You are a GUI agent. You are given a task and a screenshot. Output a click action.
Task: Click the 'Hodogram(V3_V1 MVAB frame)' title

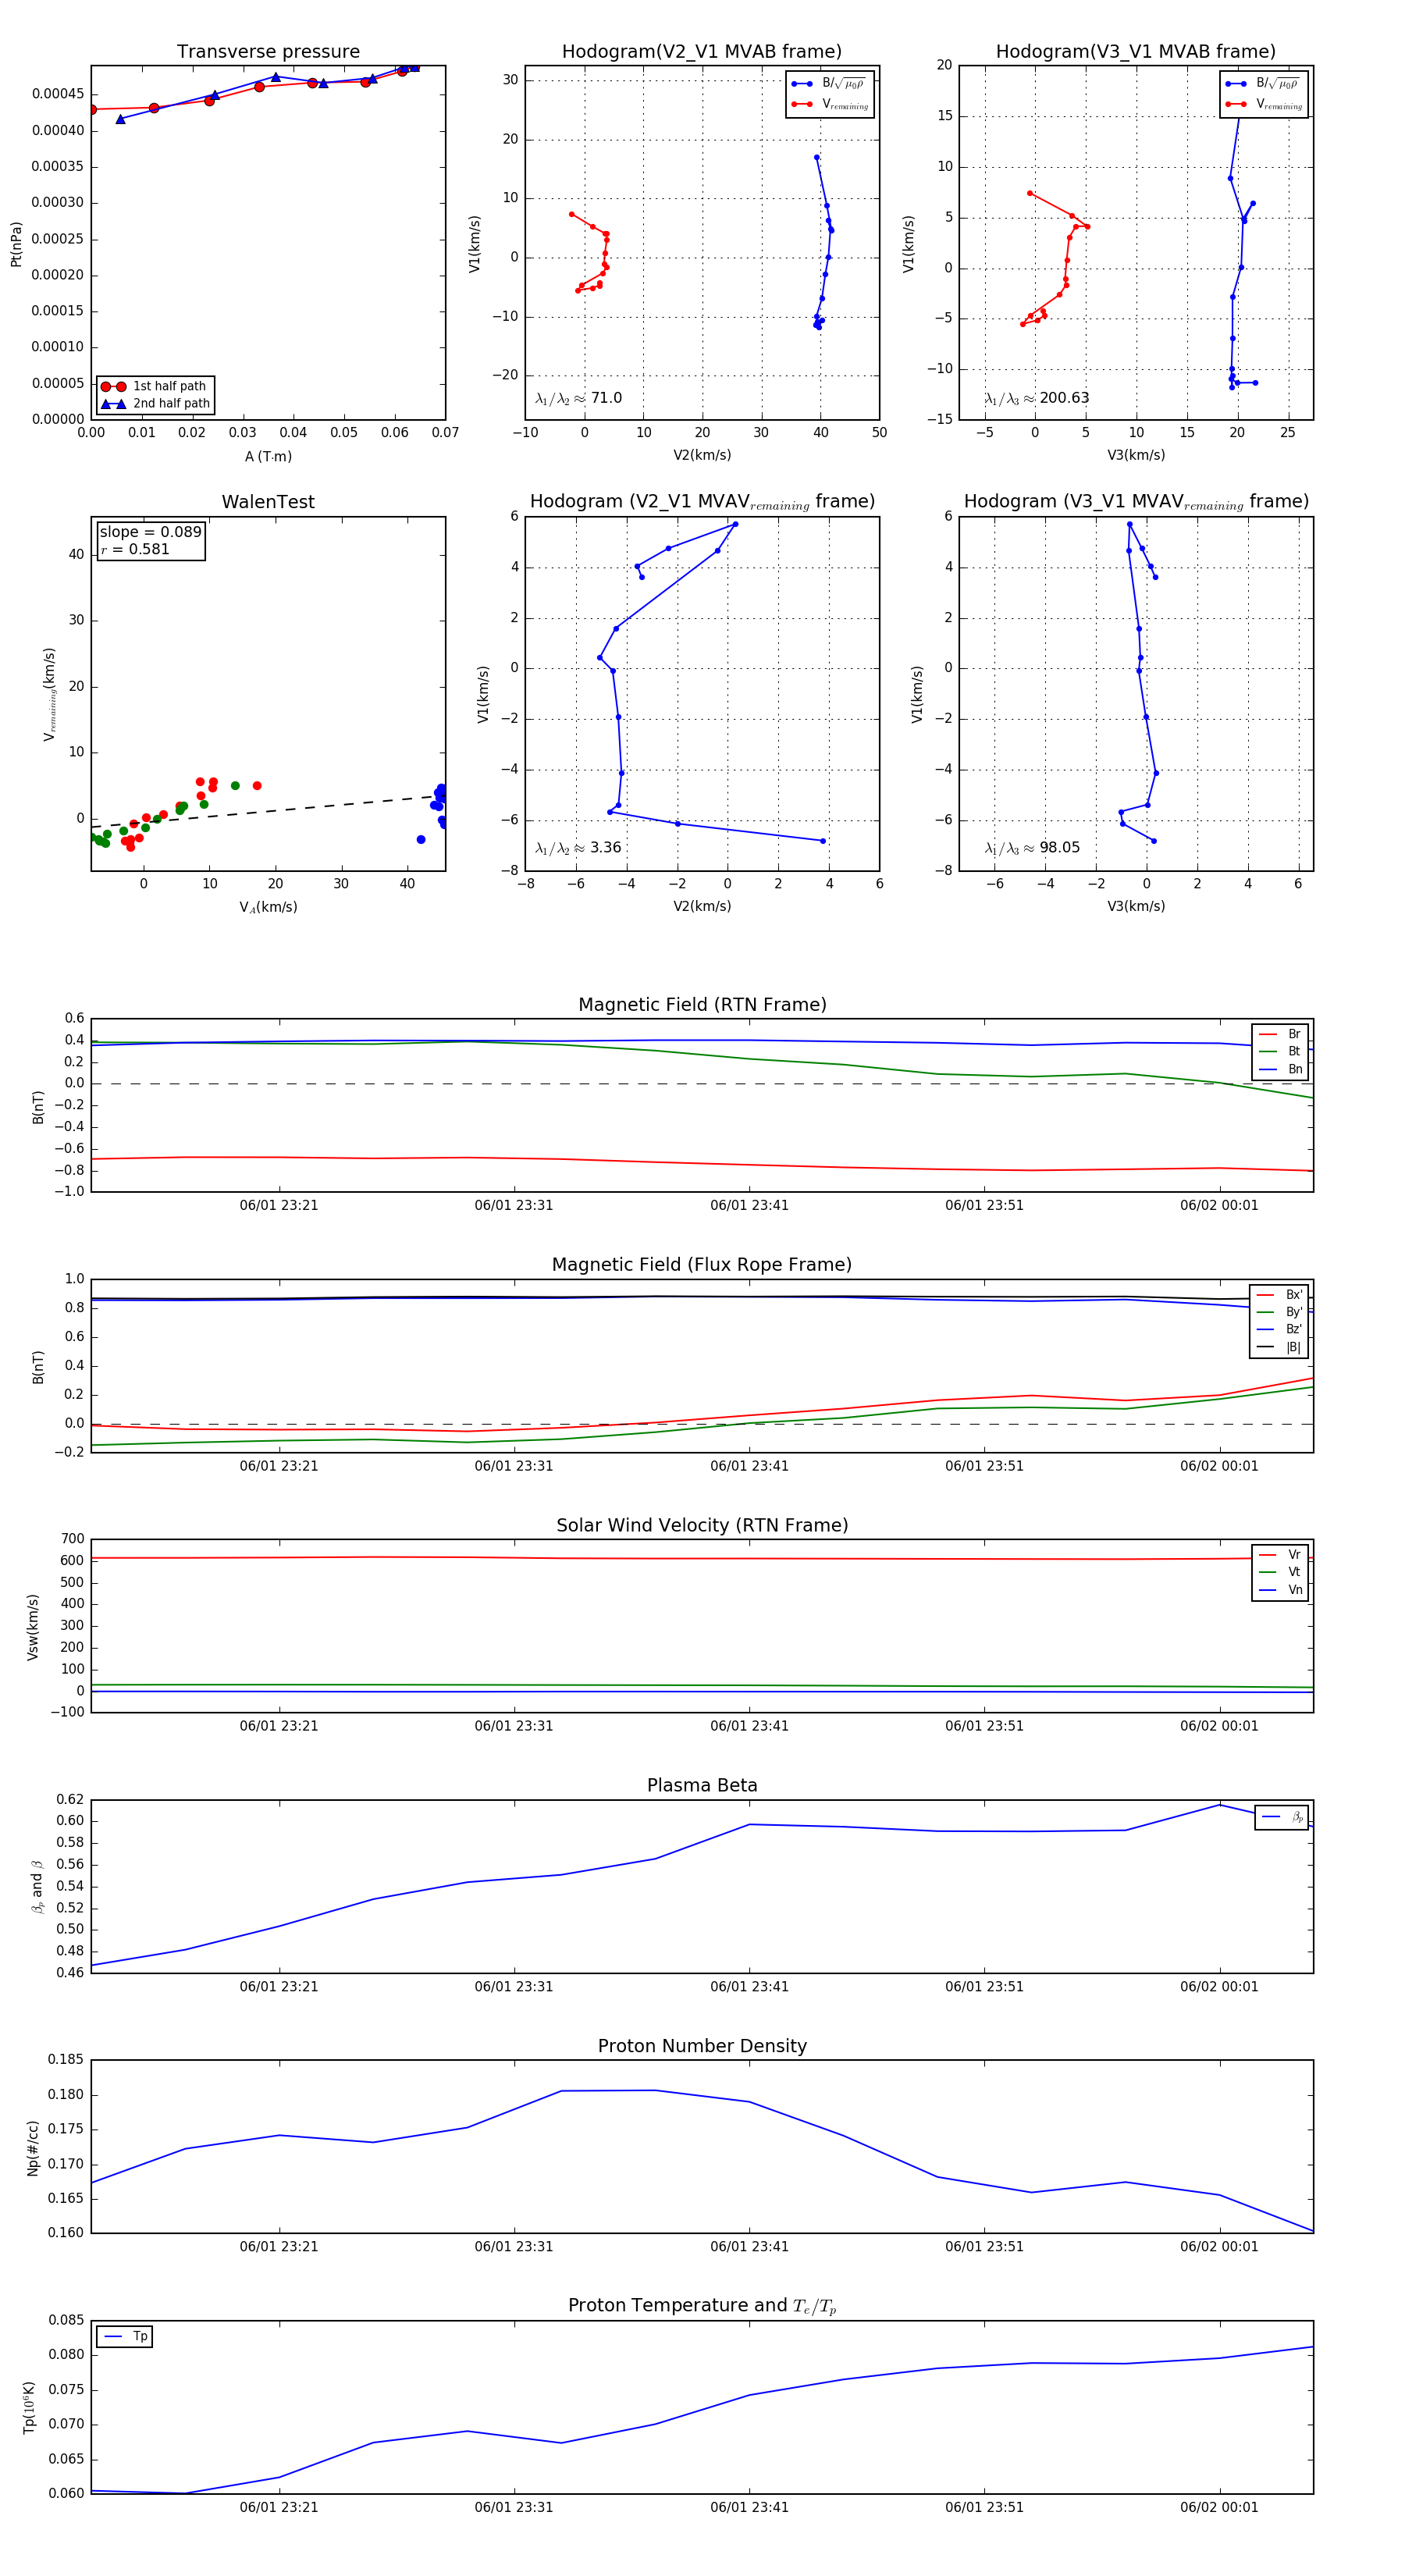(1136, 52)
